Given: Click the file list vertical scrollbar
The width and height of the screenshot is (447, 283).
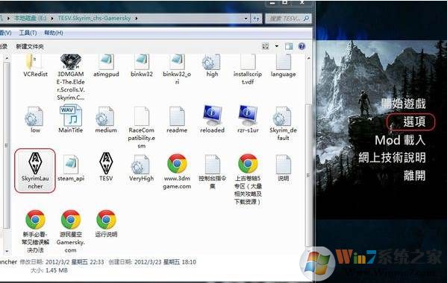Looking at the screenshot, I should (x=309, y=153).
